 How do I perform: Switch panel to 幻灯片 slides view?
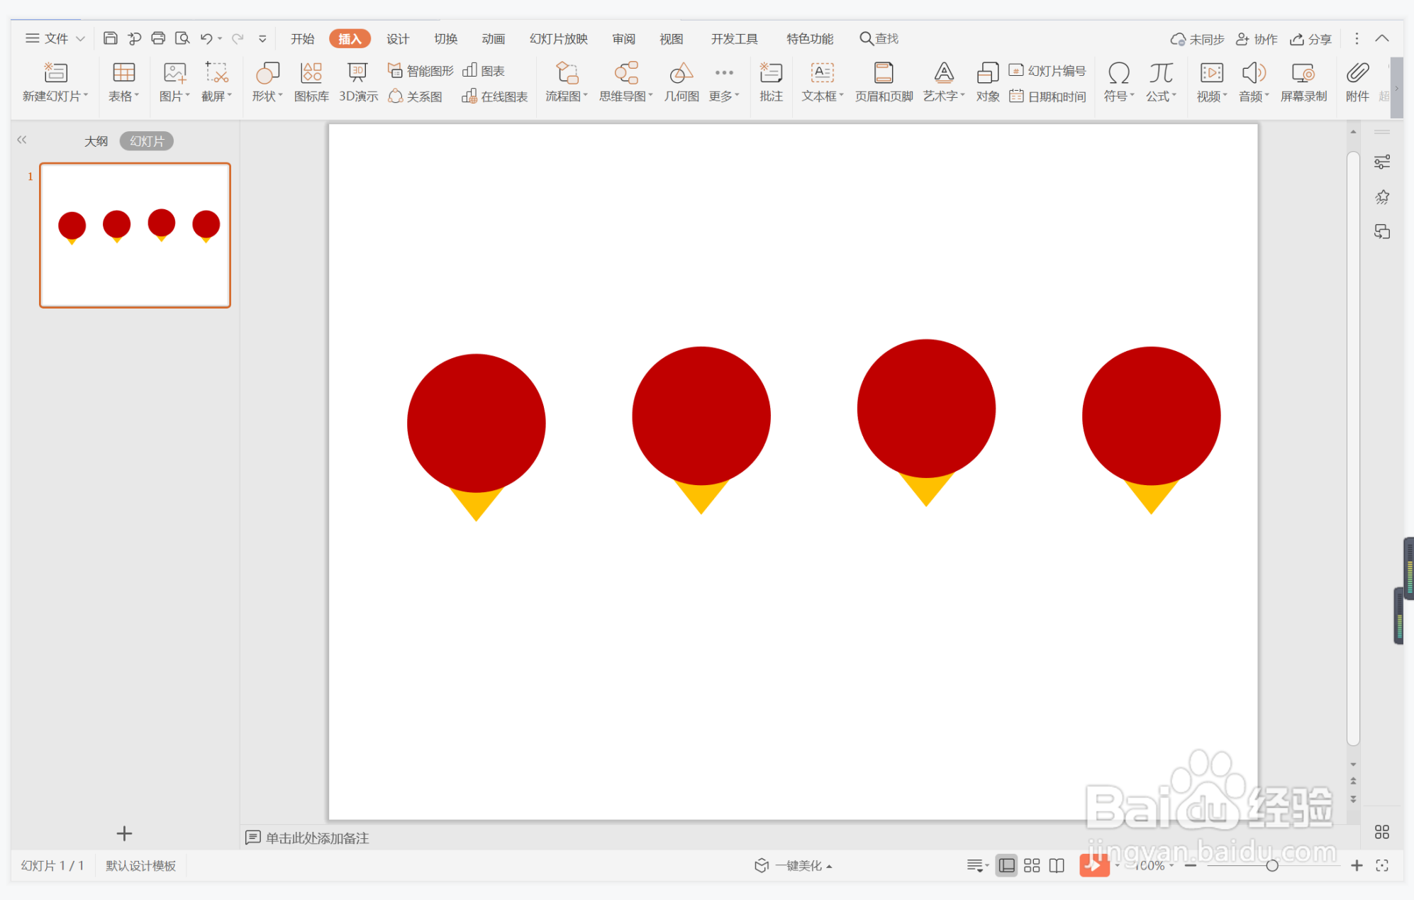coord(147,141)
